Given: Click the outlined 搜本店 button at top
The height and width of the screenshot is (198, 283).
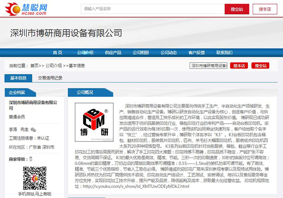Looking at the screenshot, I should tap(265, 9).
